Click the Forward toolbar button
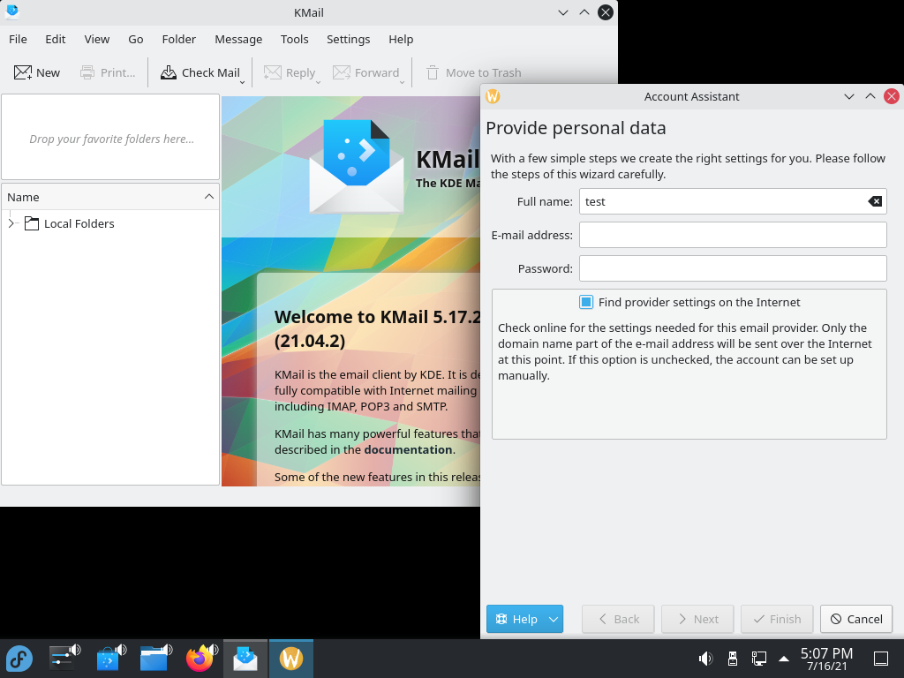904x678 pixels. point(365,72)
